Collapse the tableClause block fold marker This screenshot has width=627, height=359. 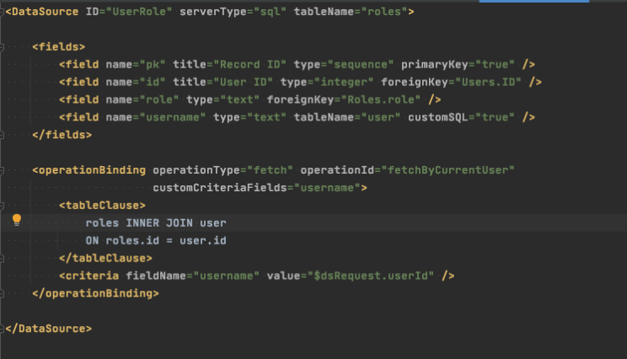point(3,205)
